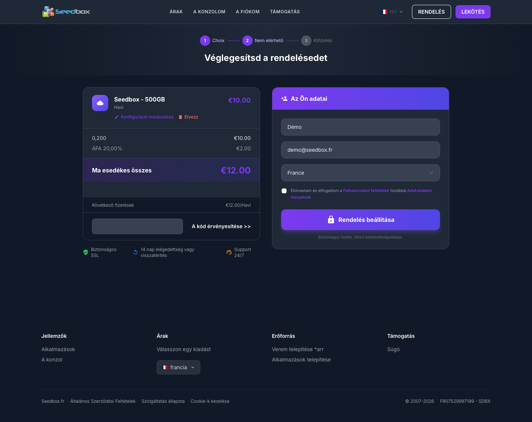Click the flag icon next to HU
532x422 pixels.
coord(385,12)
